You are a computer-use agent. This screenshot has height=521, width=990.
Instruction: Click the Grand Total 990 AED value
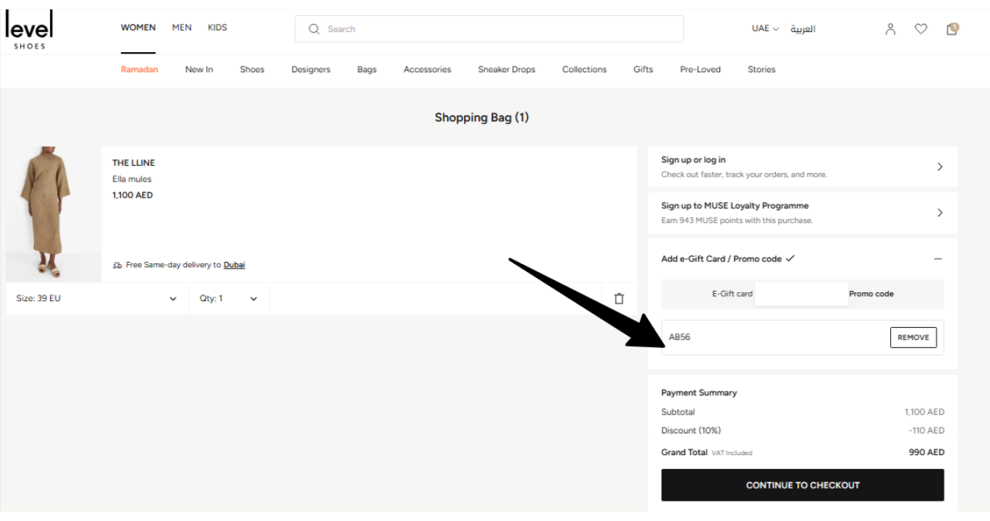(x=926, y=452)
